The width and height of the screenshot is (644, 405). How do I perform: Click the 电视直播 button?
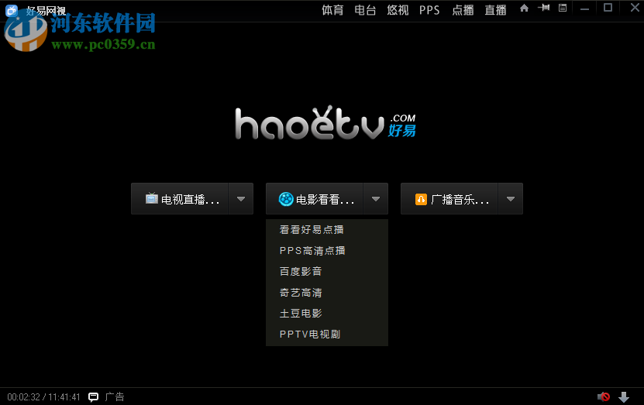180,199
